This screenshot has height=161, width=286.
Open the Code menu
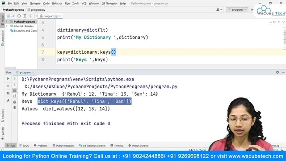(46, 4)
